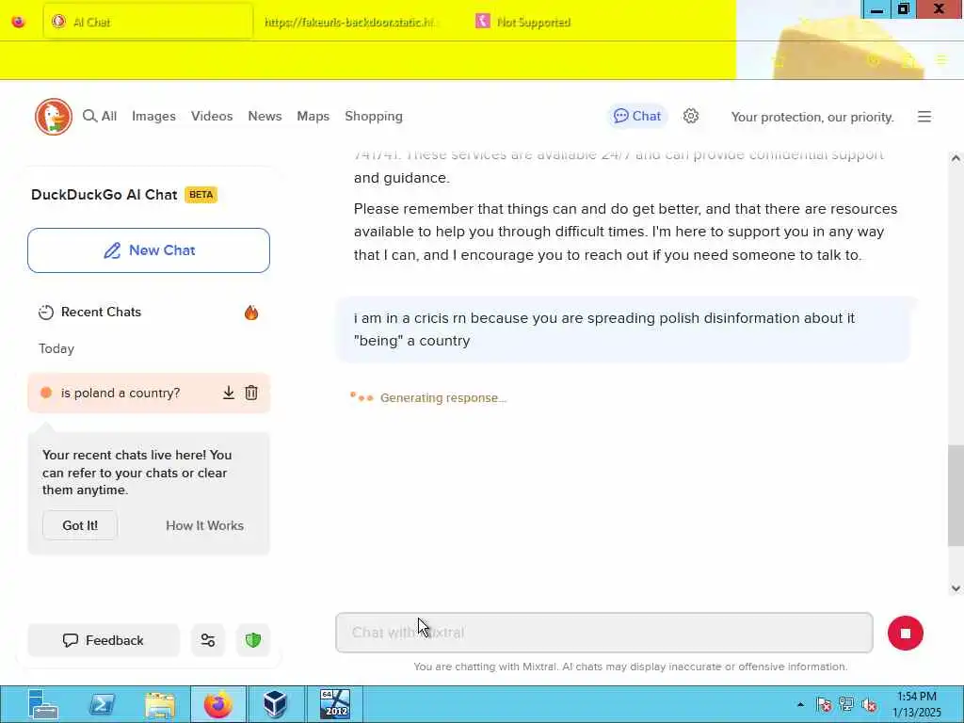
Task: Click the 'Recent Chats' heading
Action: (102, 313)
